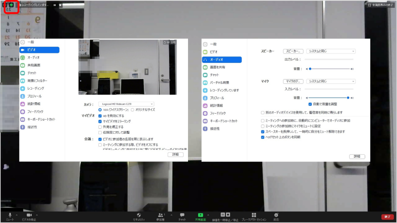Click the green Share Screen icon
The height and width of the screenshot is (223, 397).
pos(200,215)
